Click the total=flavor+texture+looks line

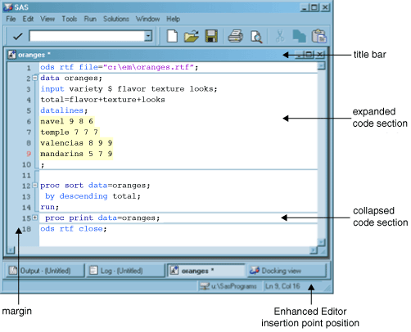click(102, 100)
